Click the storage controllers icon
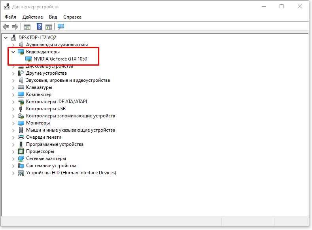 (21, 116)
